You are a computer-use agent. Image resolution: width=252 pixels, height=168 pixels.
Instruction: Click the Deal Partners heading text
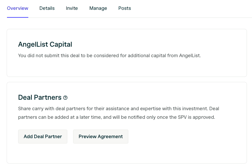coord(40,97)
